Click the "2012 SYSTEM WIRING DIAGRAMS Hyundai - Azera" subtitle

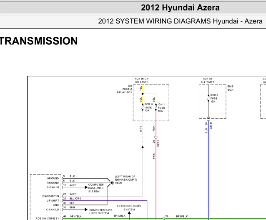180,21
